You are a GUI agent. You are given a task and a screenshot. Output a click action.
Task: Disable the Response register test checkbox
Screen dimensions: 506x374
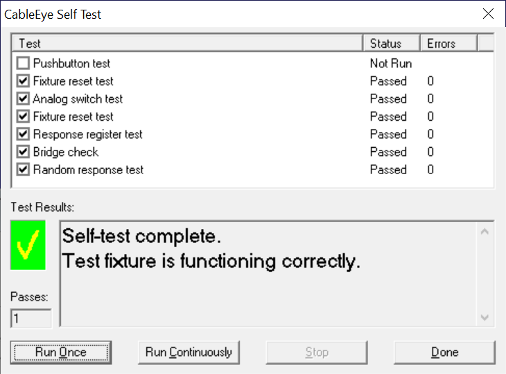23,134
